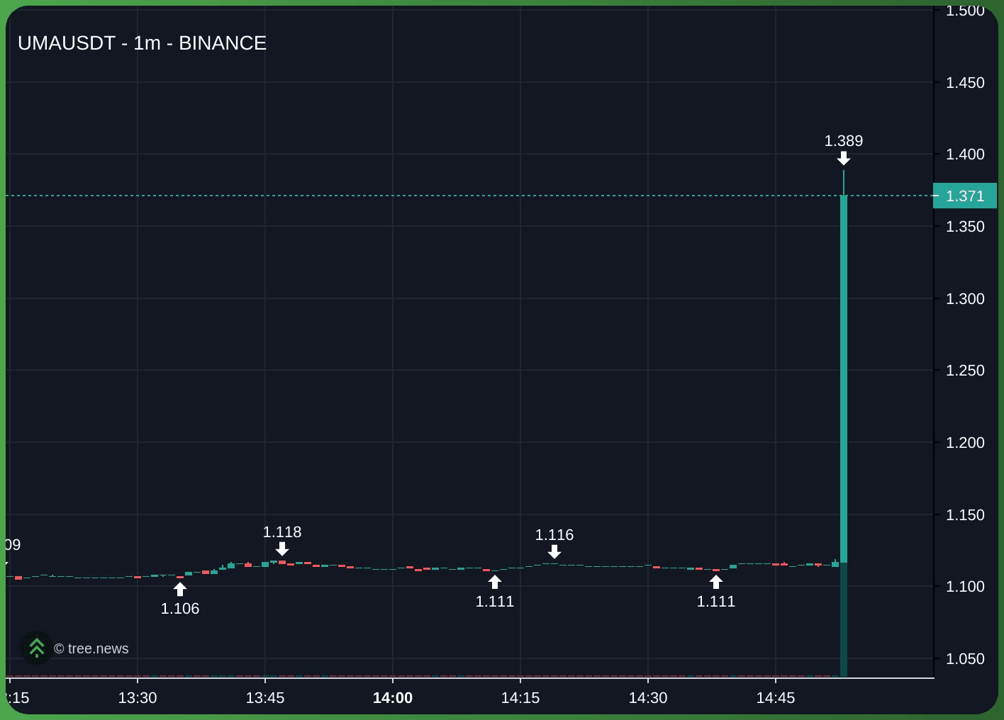The width and height of the screenshot is (1004, 720).
Task: Click the UMAUSDT - 1m - BINANCE chart title
Action: 142,43
